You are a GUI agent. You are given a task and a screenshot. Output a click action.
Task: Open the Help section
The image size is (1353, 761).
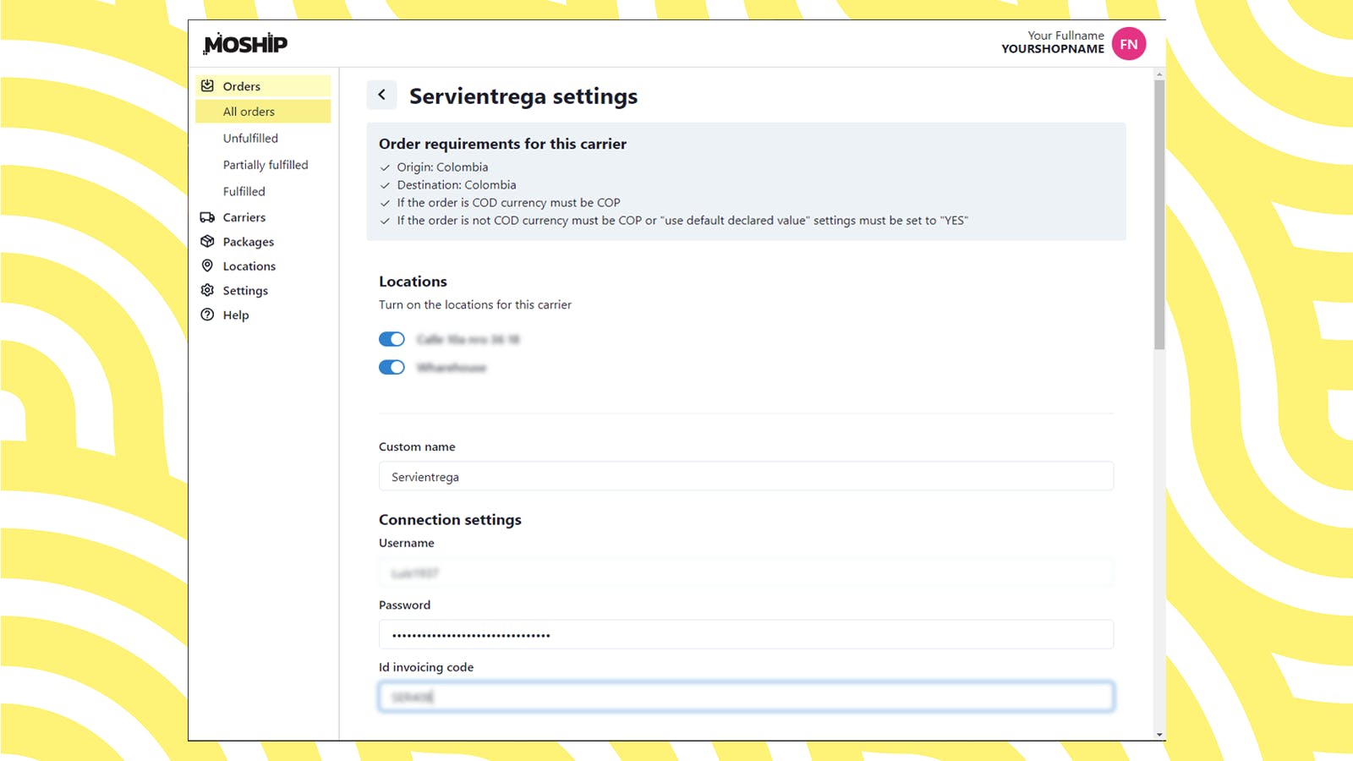(x=235, y=315)
